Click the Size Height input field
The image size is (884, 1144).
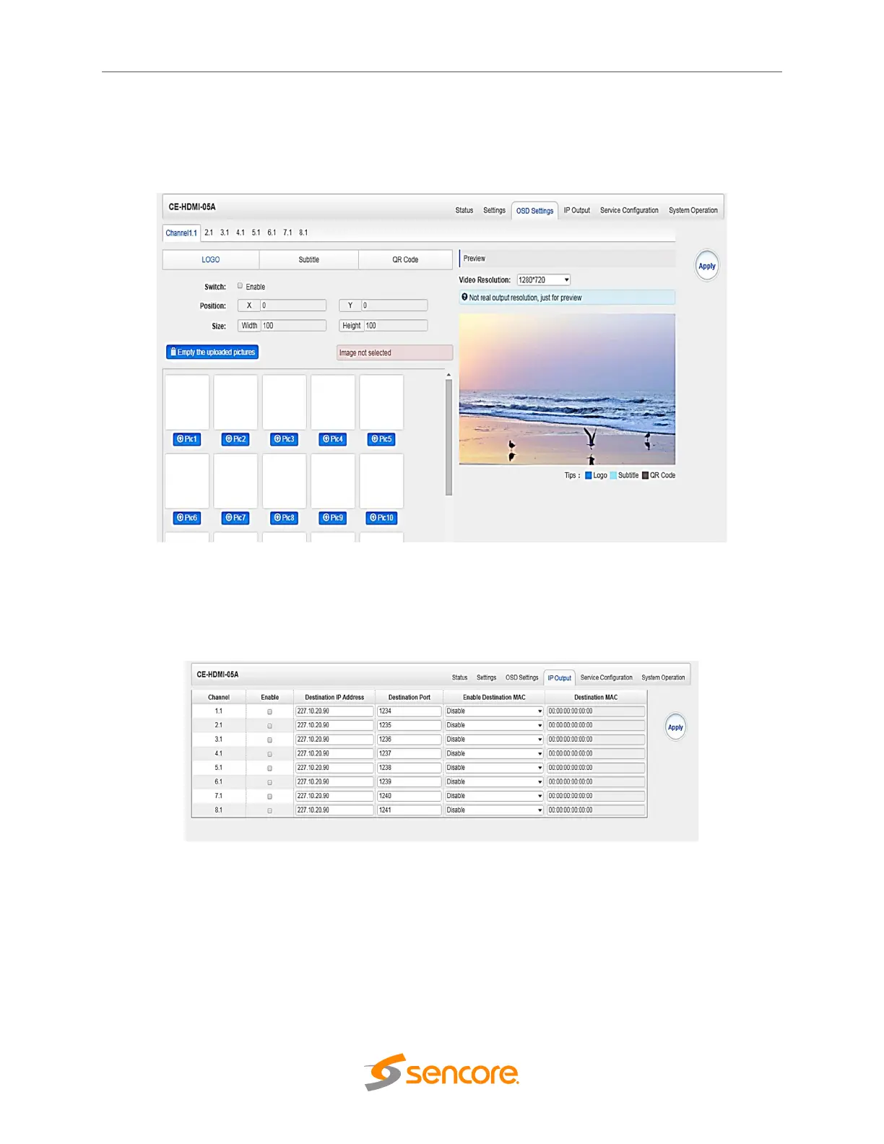coord(396,326)
